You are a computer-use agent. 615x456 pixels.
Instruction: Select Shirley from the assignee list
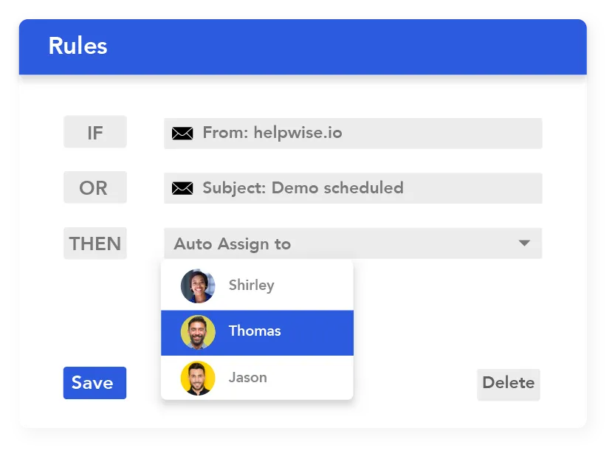point(251,286)
